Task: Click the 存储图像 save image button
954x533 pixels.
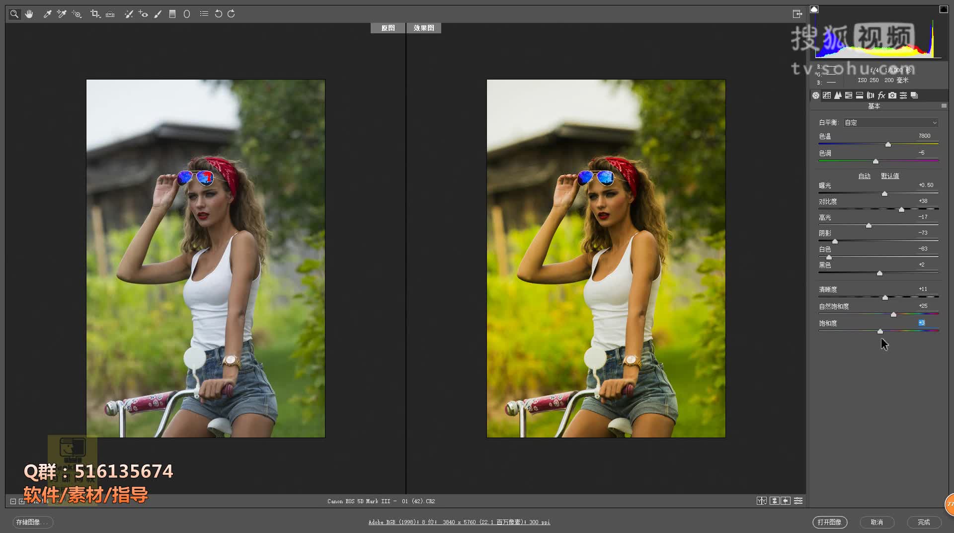Action: click(x=33, y=522)
